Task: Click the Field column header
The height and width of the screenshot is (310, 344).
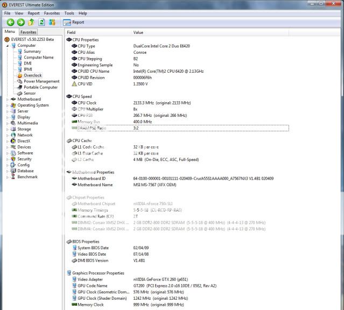Action: (x=99, y=32)
